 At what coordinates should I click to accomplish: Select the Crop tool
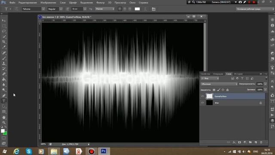4,42
